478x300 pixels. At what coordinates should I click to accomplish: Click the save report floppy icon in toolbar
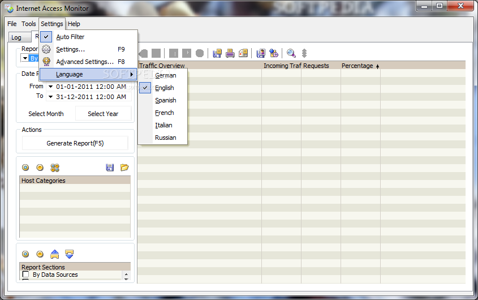[x=217, y=53]
